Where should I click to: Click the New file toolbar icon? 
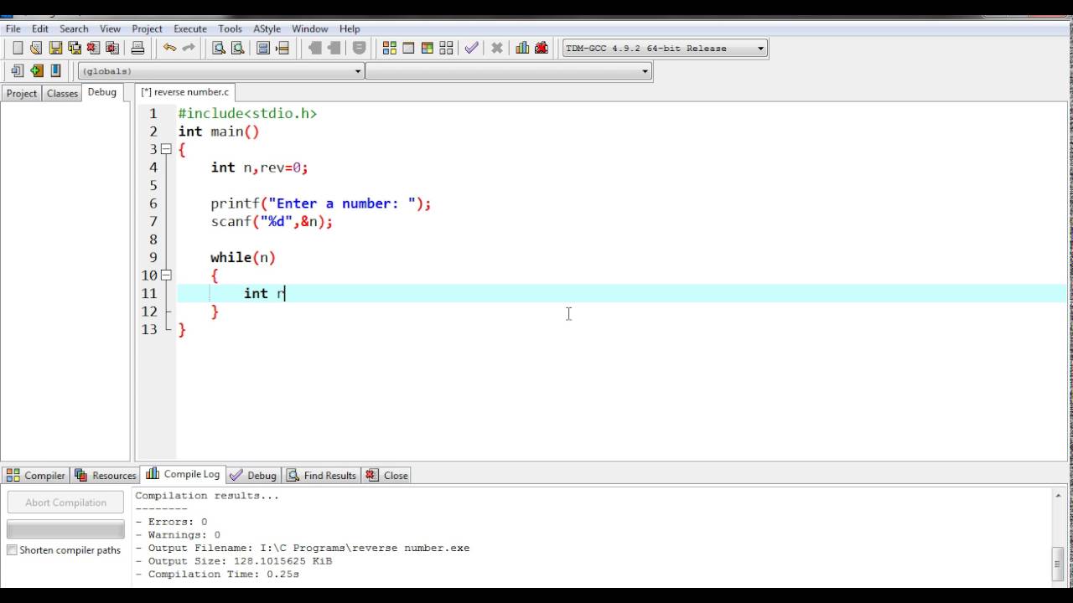pyautogui.click(x=18, y=48)
